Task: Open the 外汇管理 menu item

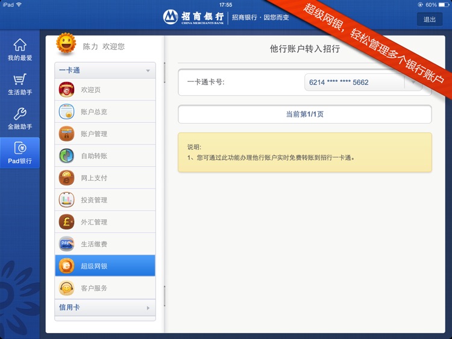Action: (105, 222)
